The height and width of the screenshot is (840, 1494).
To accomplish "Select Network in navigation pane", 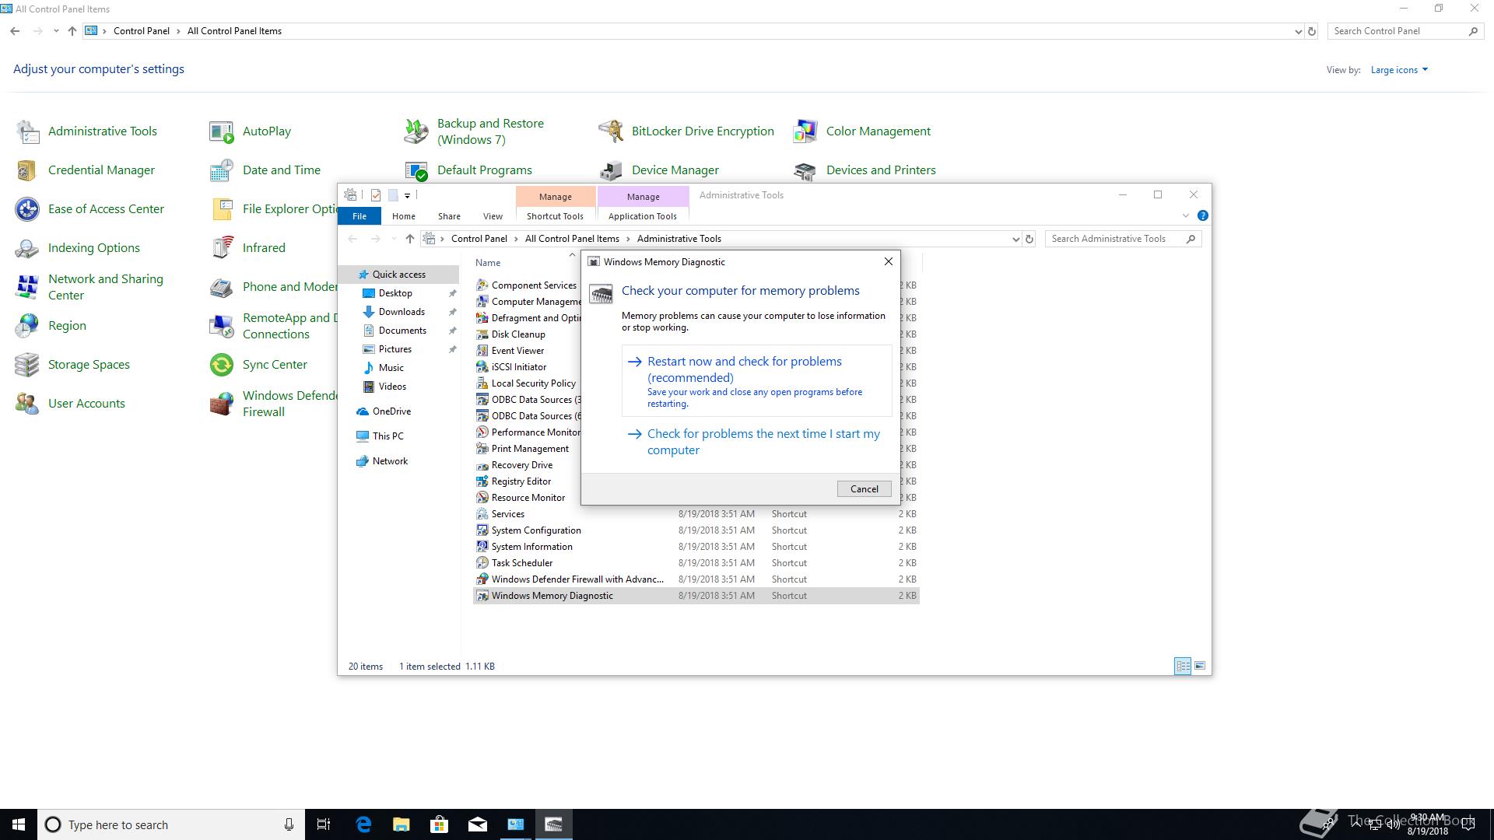I will tap(389, 461).
